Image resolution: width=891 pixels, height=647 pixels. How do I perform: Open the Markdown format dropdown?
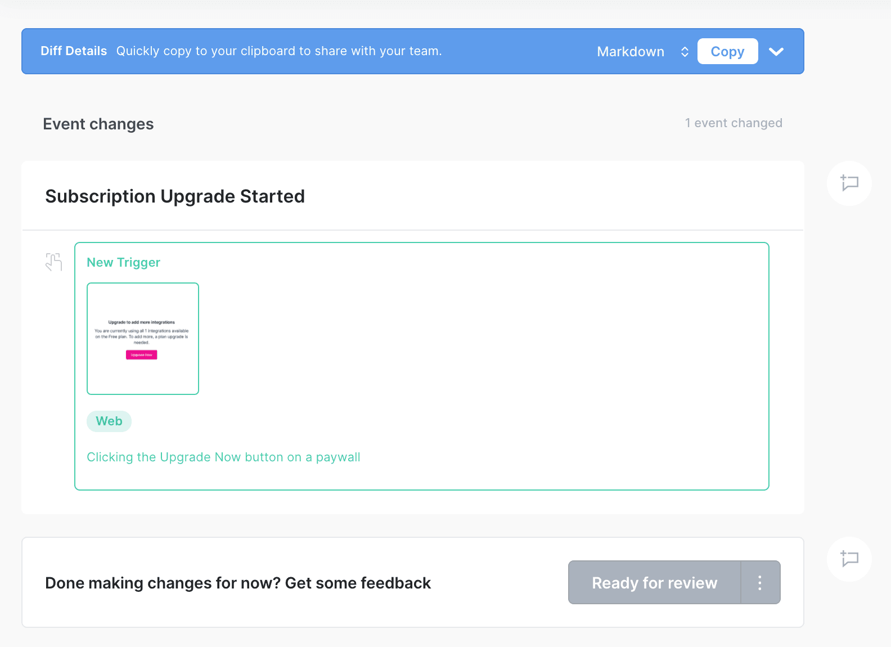click(x=631, y=52)
